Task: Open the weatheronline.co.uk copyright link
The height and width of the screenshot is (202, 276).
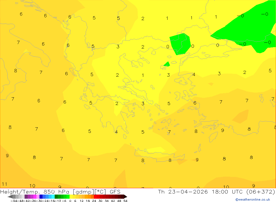Action: [253, 200]
